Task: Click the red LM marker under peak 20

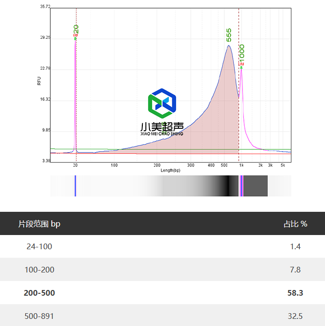Action: click(x=75, y=36)
